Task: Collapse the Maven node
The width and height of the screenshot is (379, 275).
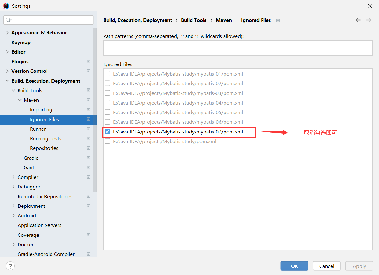Action: click(x=20, y=100)
